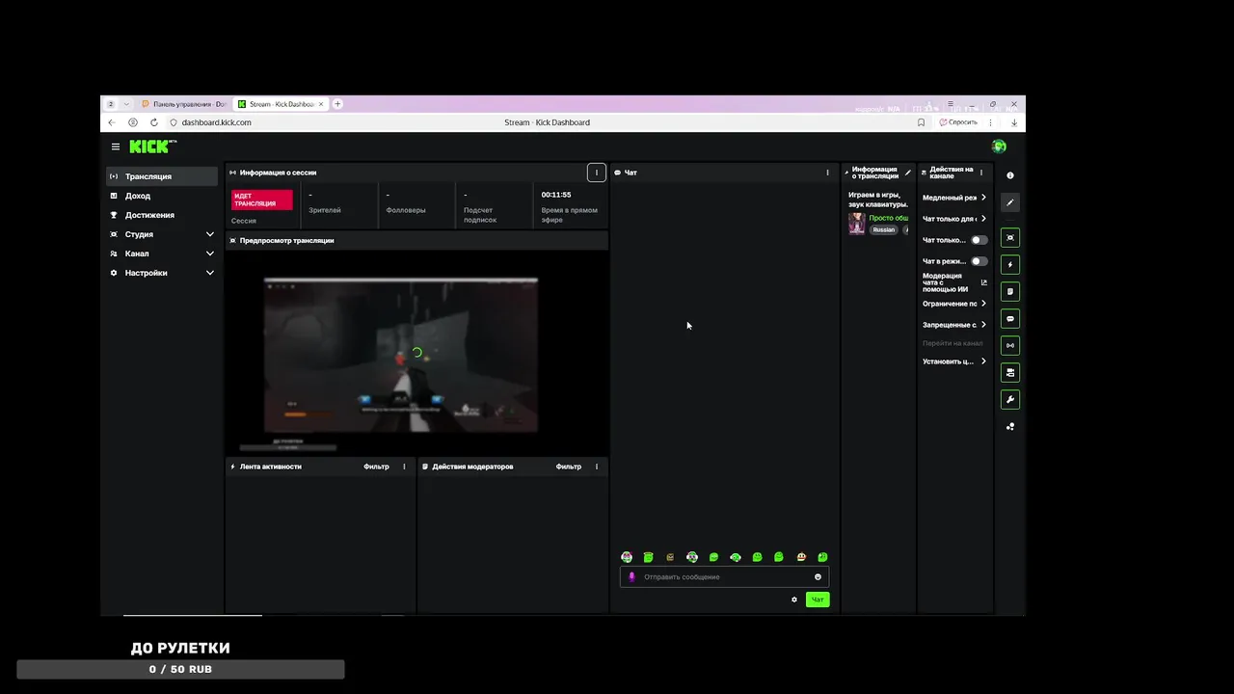Toggle the wrench channel actions widget icon
Image resolution: width=1234 pixels, height=694 pixels.
pos(1010,399)
